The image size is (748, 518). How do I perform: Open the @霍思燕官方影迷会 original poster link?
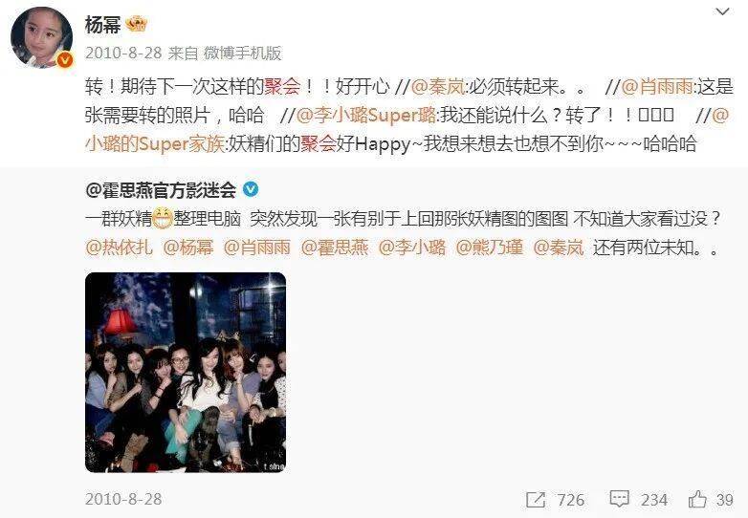(x=161, y=190)
